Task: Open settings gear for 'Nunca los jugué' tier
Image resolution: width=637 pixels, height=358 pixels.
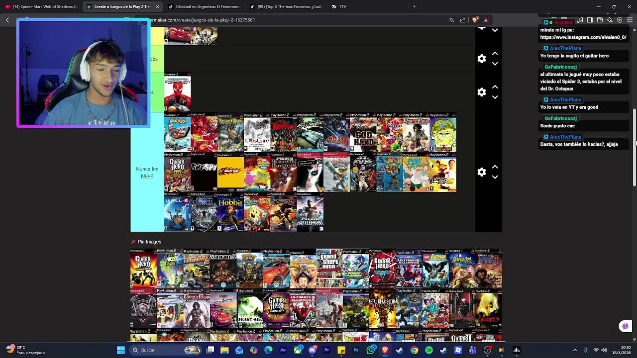Action: pyautogui.click(x=481, y=172)
